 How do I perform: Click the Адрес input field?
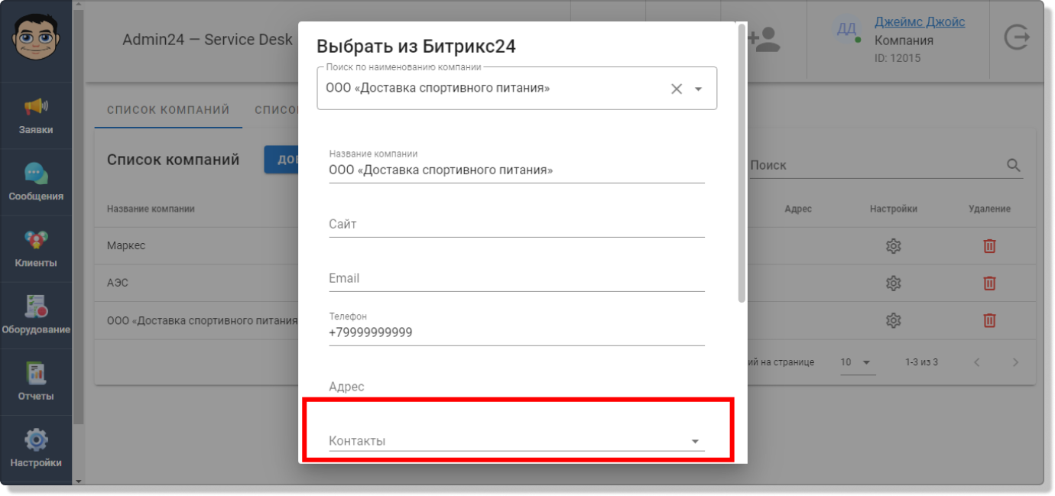point(517,387)
